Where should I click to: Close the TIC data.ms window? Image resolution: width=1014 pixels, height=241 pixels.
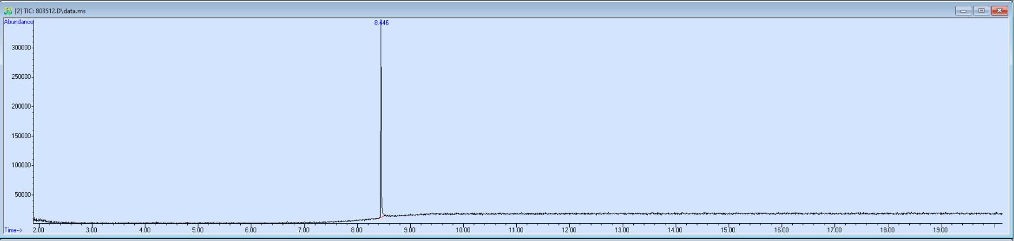(1000, 11)
